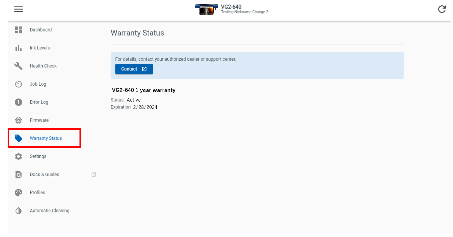Select the Warranty Status tag icon

pos(18,138)
